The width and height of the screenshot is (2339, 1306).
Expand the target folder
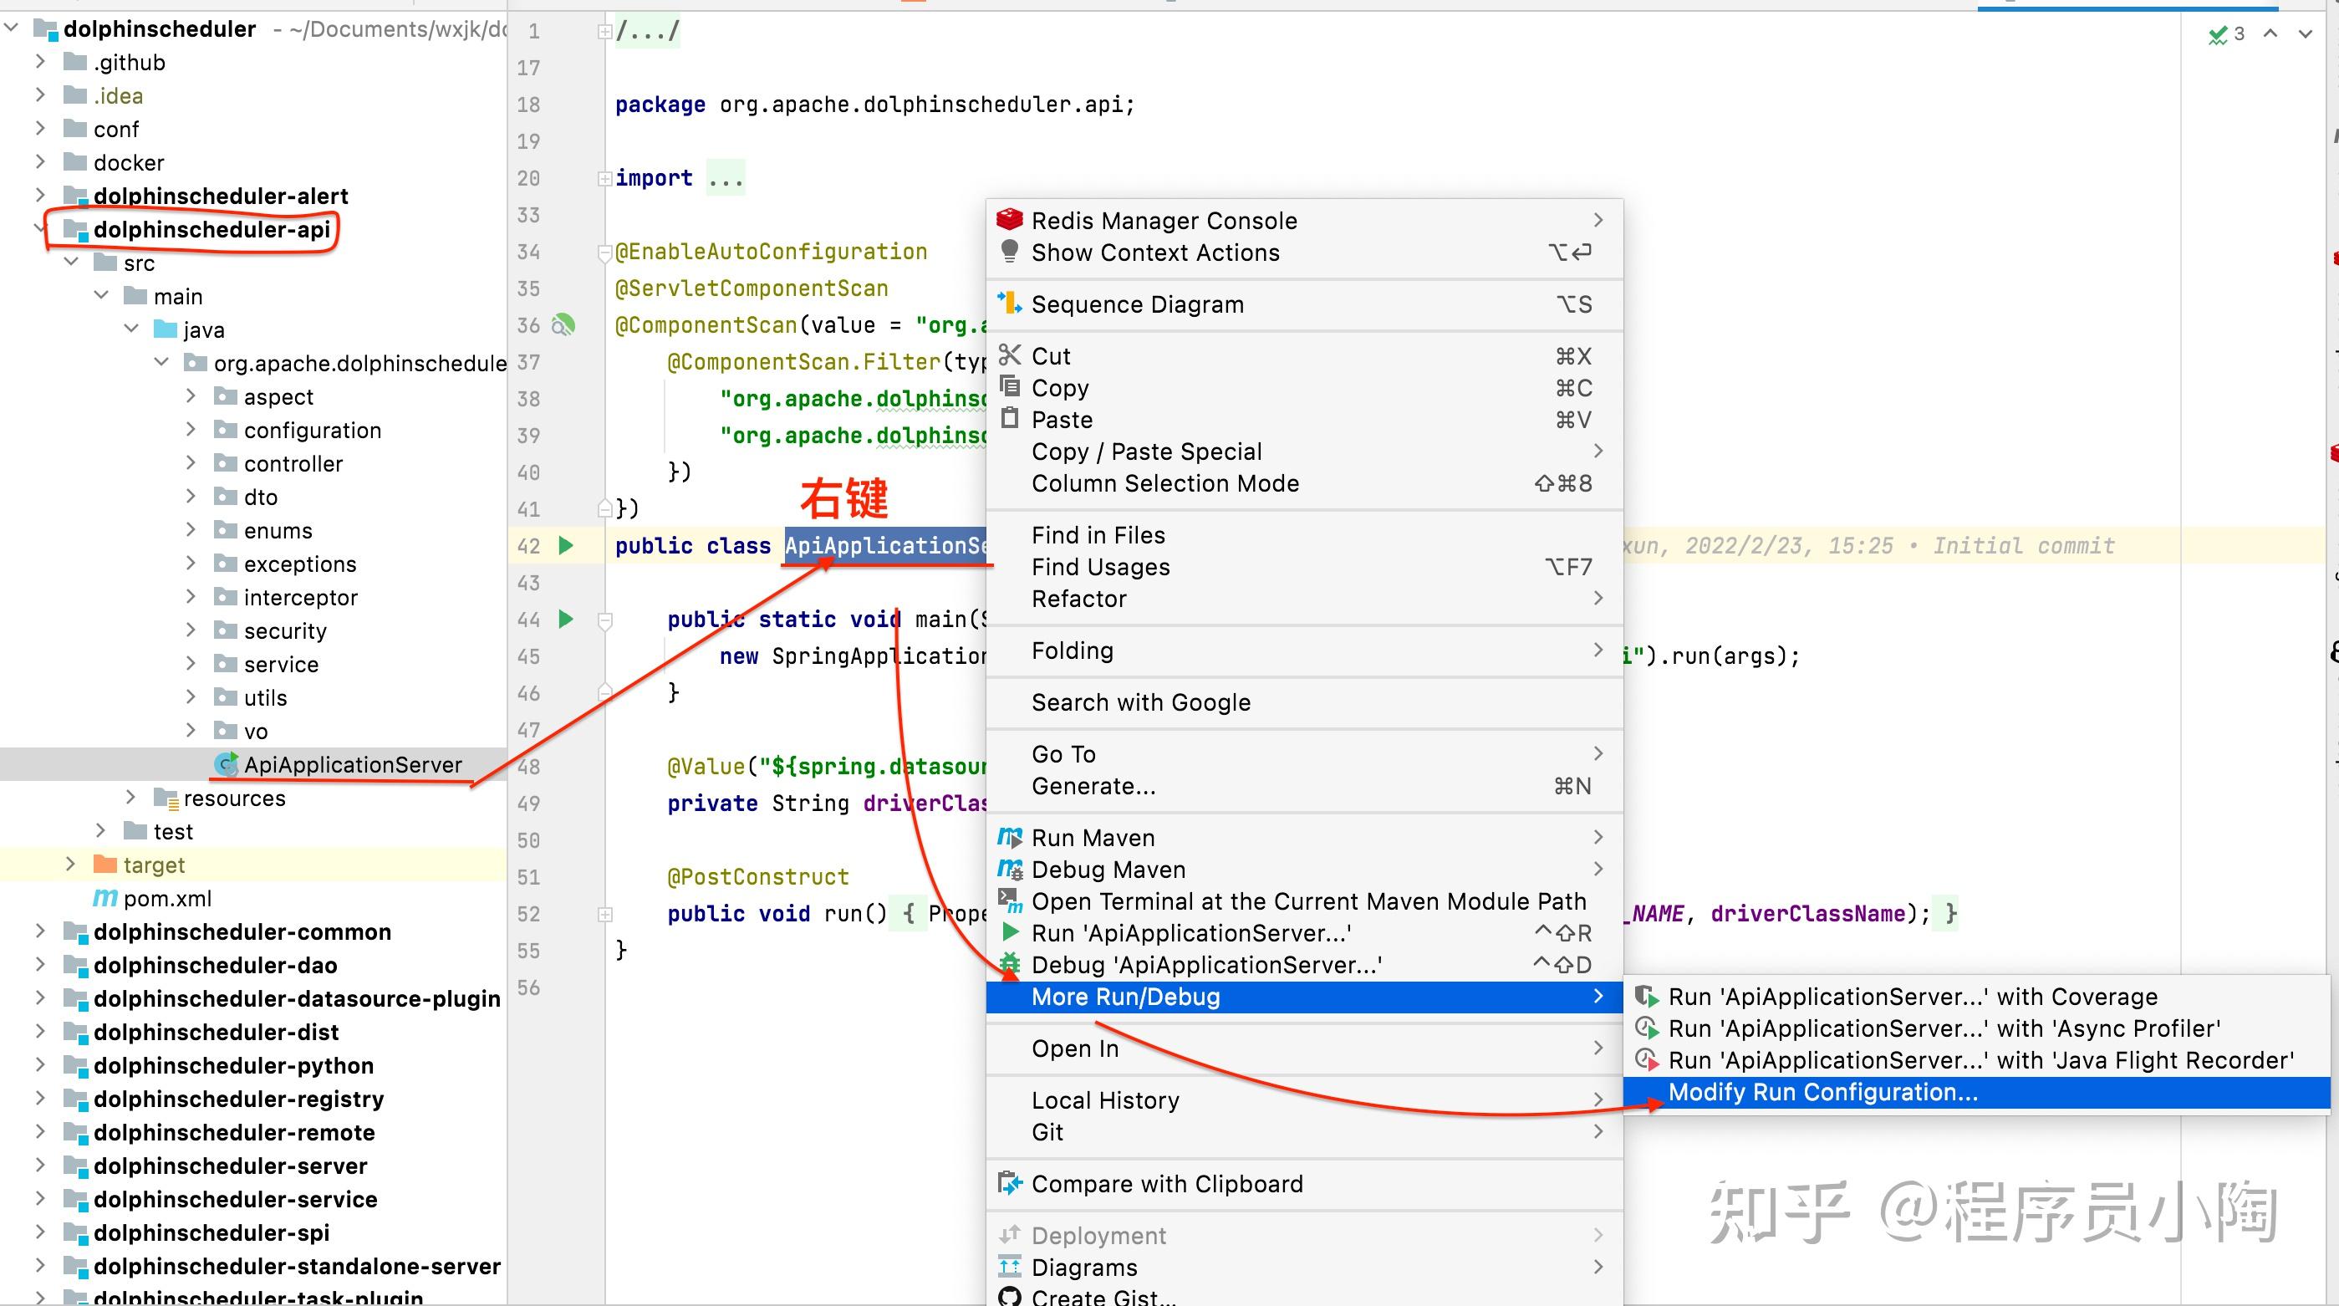[71, 864]
